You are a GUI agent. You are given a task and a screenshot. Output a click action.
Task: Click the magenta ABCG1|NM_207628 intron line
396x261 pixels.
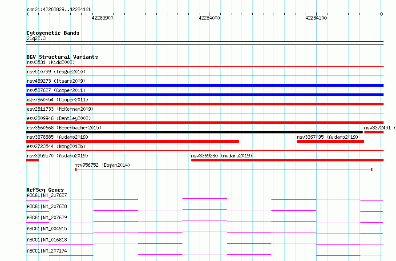coord(205,210)
